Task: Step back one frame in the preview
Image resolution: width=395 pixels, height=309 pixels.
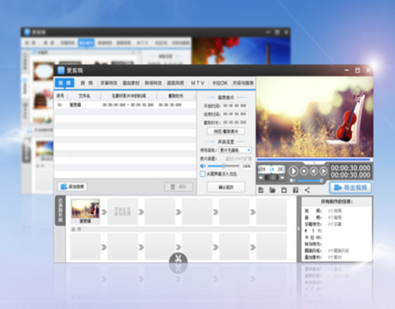Action: pyautogui.click(x=314, y=171)
